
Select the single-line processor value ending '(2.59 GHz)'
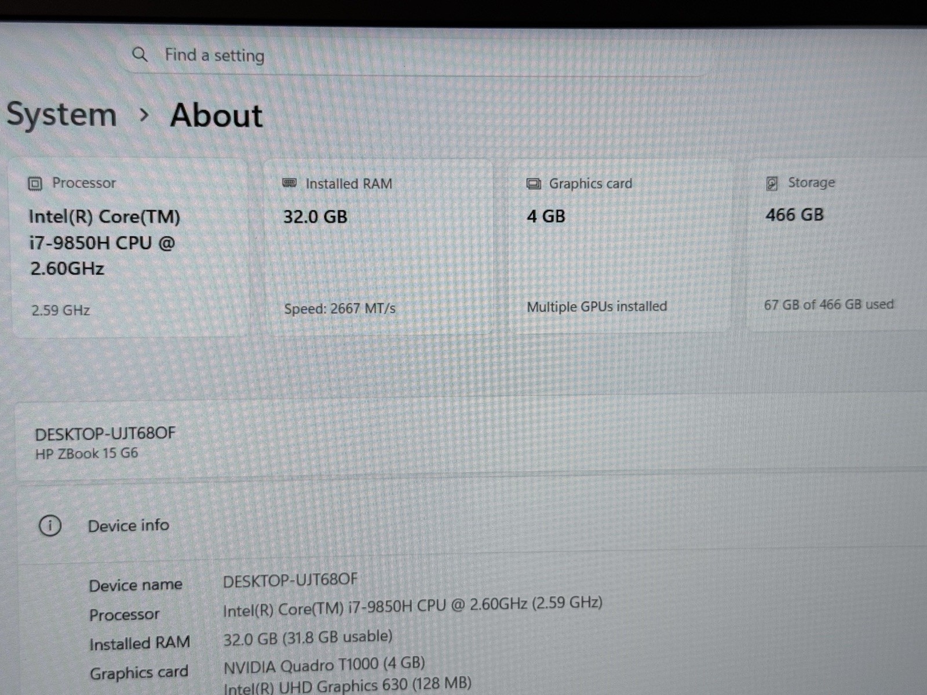coord(413,607)
